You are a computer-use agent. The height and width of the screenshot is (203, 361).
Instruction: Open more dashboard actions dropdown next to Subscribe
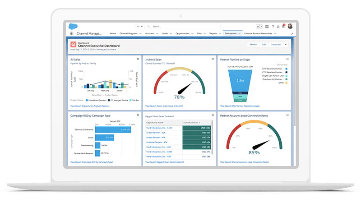(x=286, y=44)
